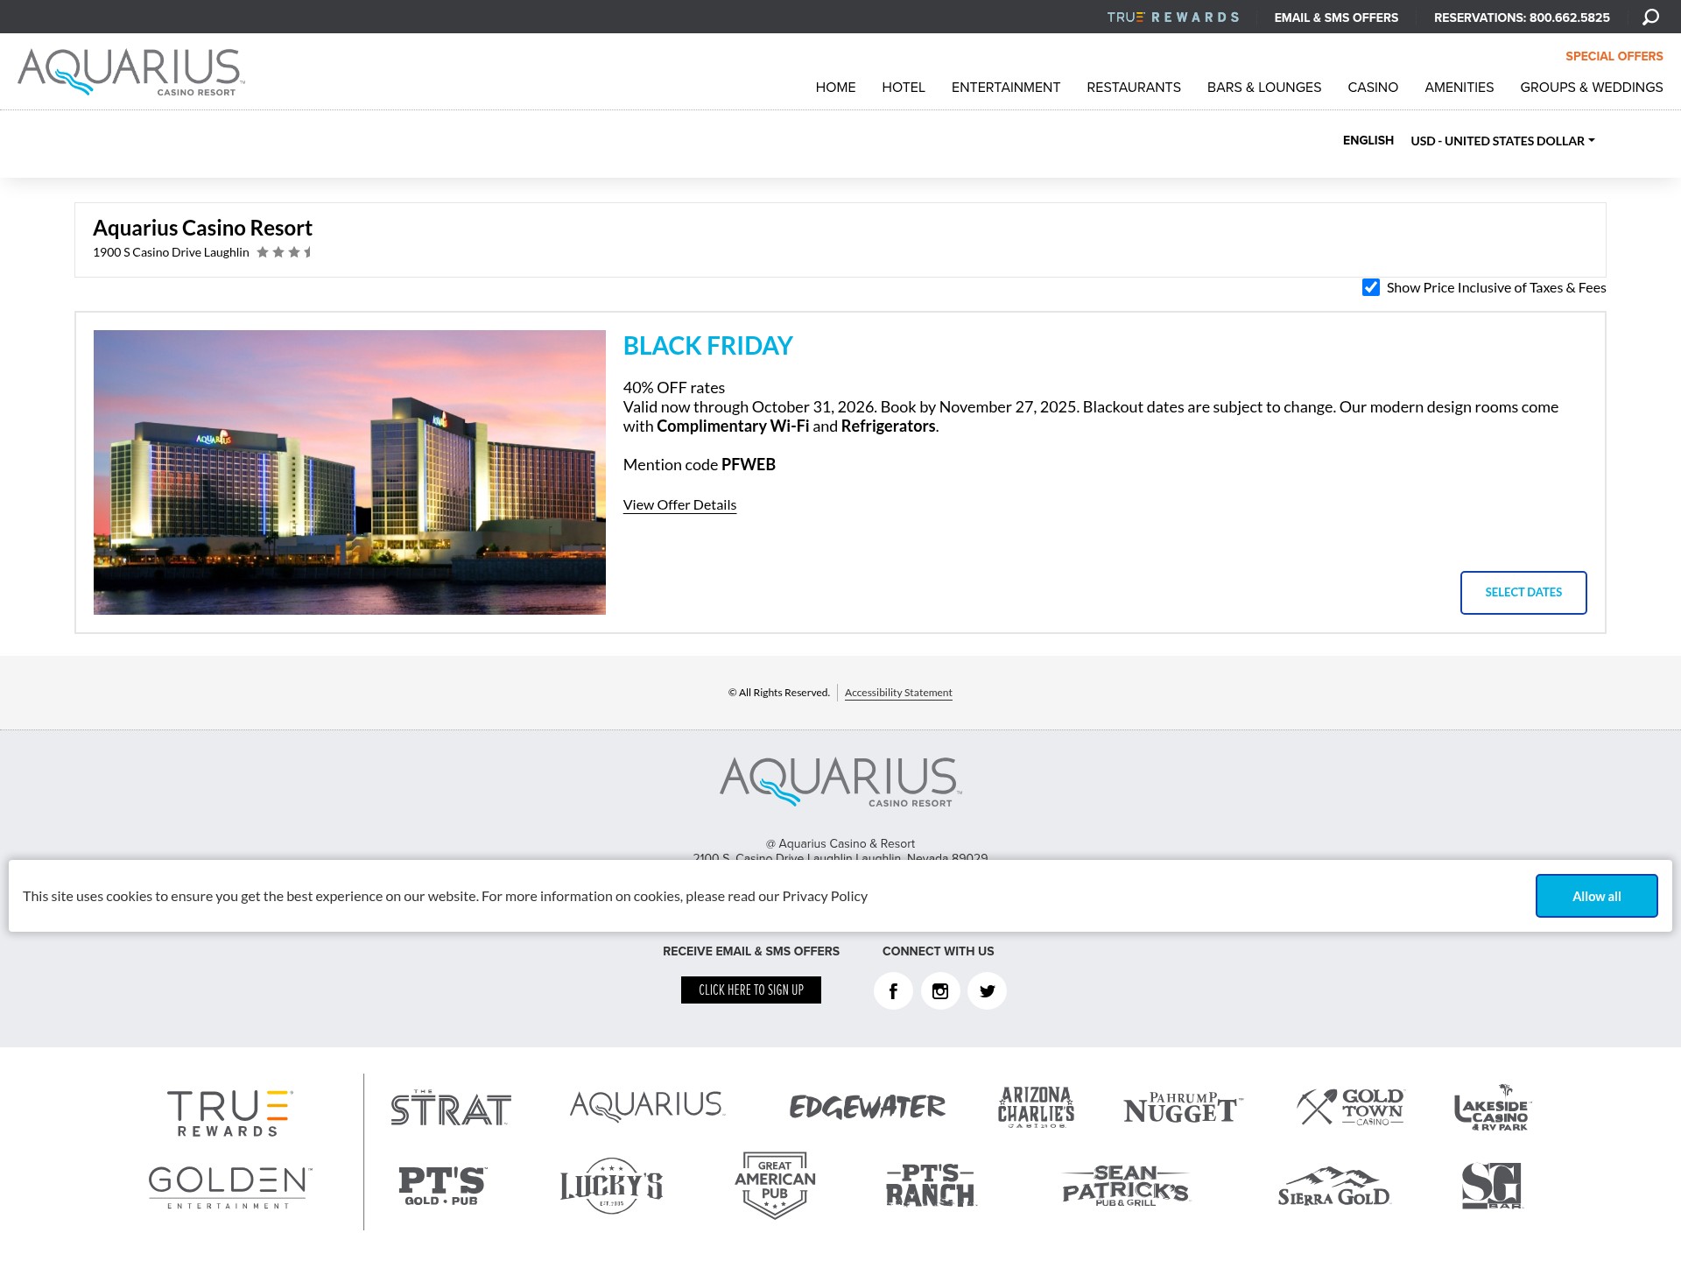Click the Edgewater logo
The width and height of the screenshot is (1681, 1261).
(x=867, y=1107)
